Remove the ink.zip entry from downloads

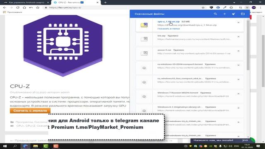click(238, 37)
